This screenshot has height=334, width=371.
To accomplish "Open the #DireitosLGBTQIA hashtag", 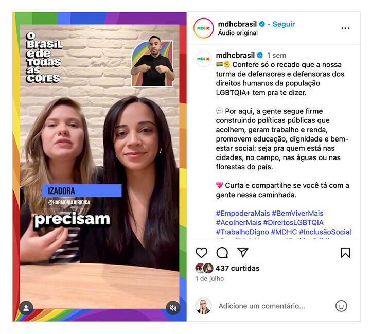I will click(293, 222).
